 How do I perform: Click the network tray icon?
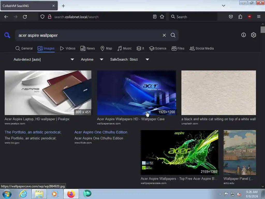click(x=233, y=194)
